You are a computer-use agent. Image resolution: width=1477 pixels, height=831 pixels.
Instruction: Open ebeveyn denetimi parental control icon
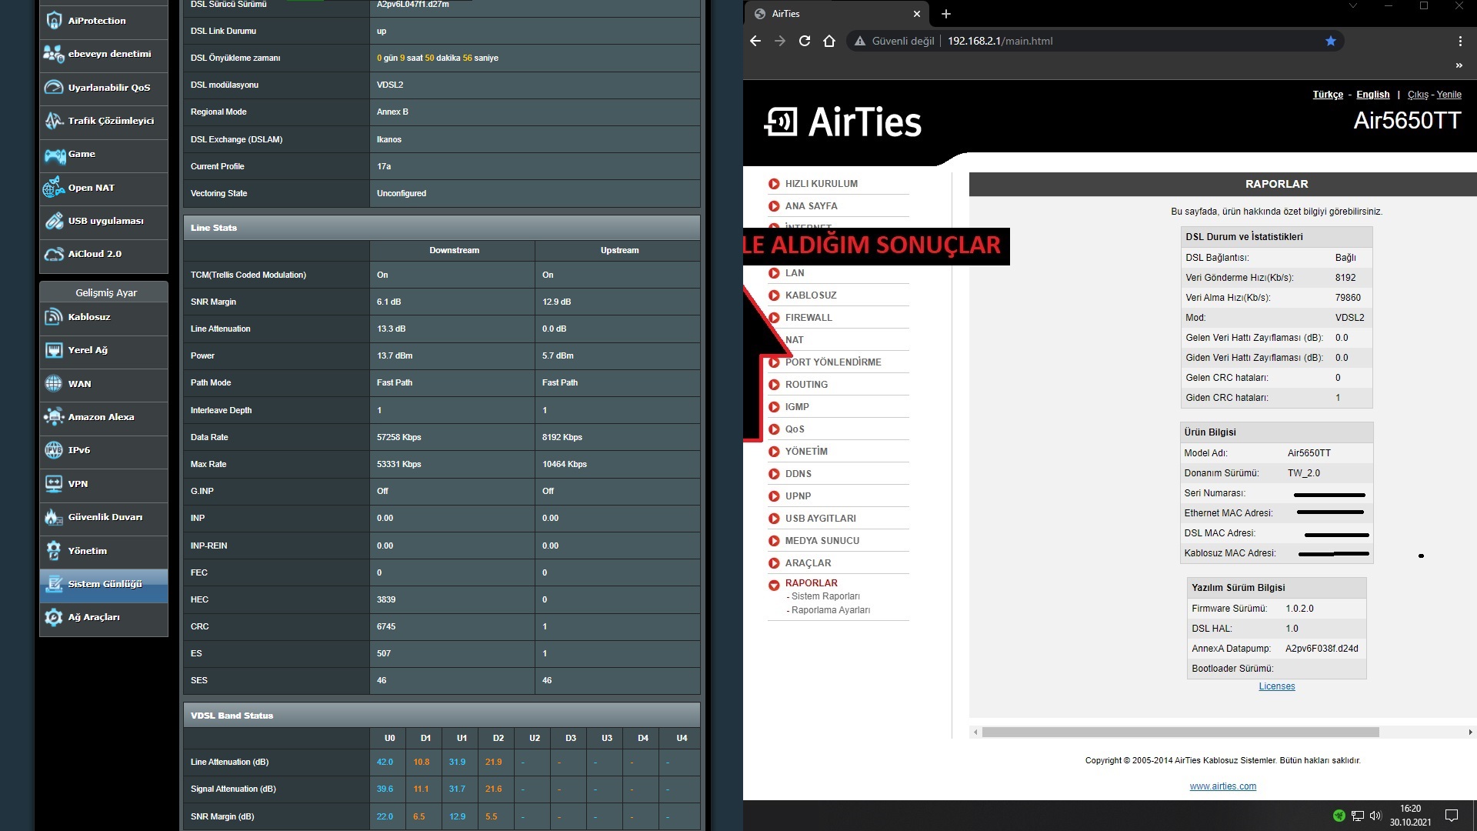pos(54,54)
